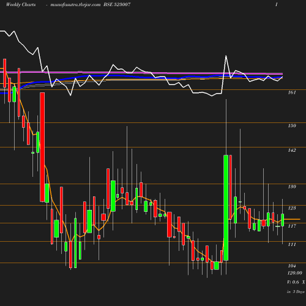Click the tall red candle below 161

[x=42, y=147]
